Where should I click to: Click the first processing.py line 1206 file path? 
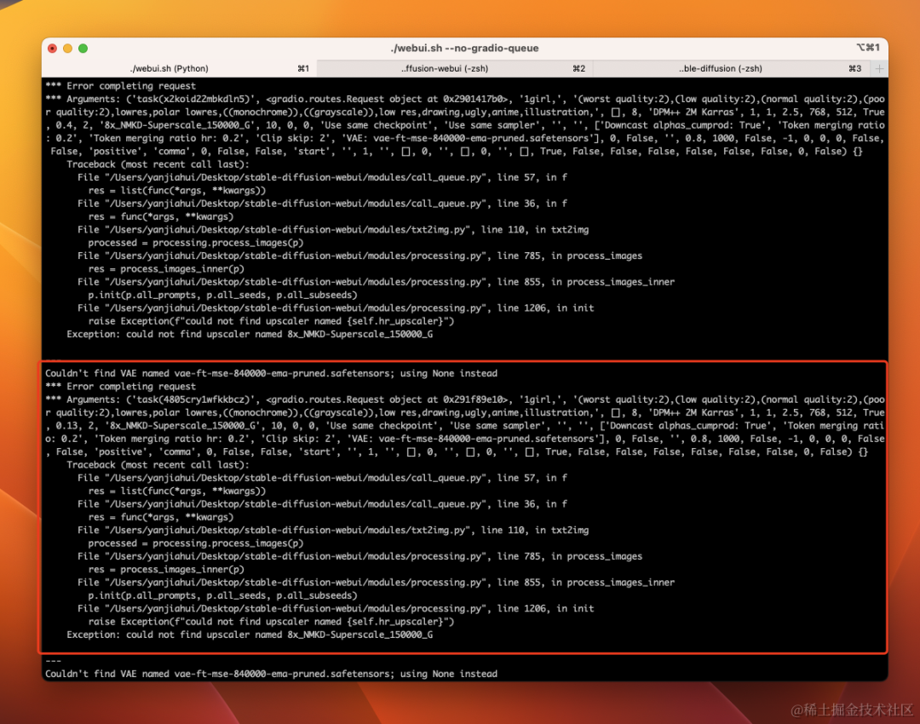click(336, 308)
